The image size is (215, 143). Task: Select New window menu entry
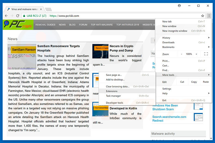pyautogui.click(x=183, y=26)
